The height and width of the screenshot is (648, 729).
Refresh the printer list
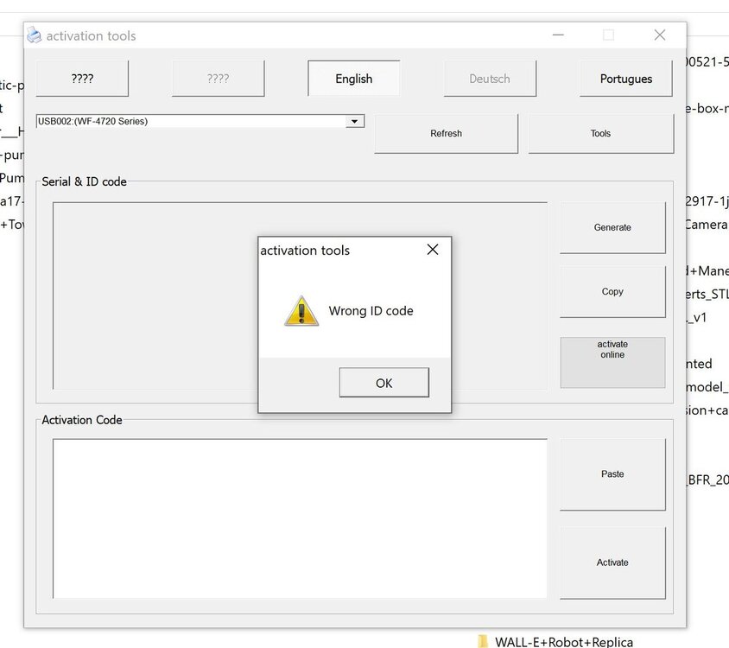pyautogui.click(x=446, y=134)
